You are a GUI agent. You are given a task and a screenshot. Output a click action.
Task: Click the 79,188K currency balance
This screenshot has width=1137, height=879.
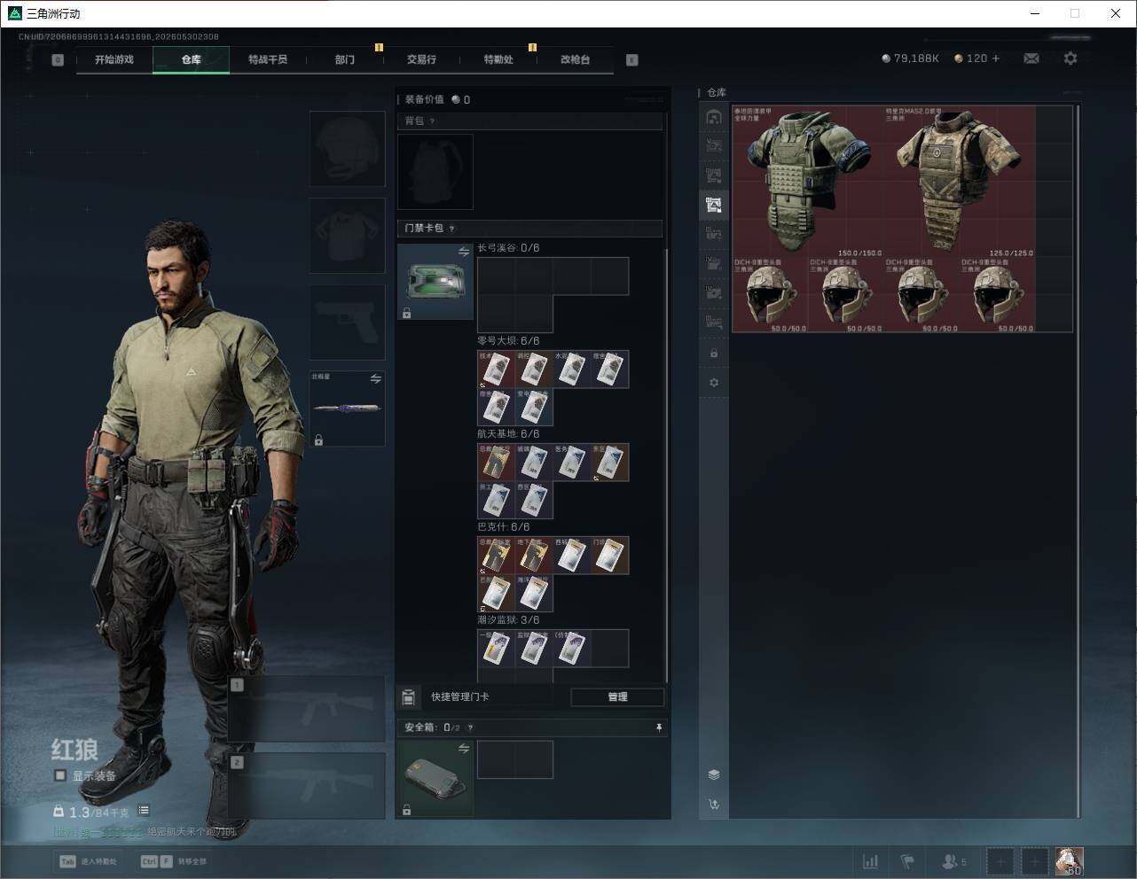[910, 58]
